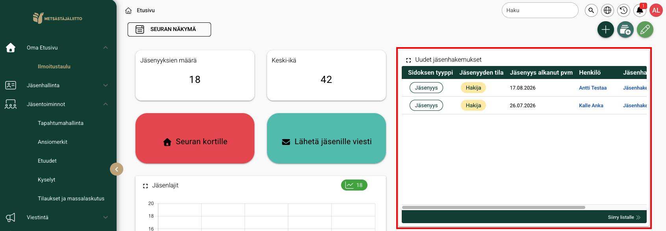Click the green plus add button

point(606,29)
